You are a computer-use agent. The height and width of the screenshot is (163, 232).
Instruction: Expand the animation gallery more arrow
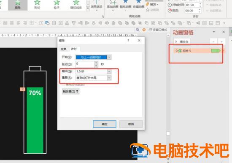(x=88, y=8)
